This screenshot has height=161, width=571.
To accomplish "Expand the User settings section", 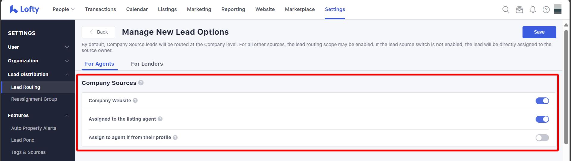I will [x=38, y=47].
